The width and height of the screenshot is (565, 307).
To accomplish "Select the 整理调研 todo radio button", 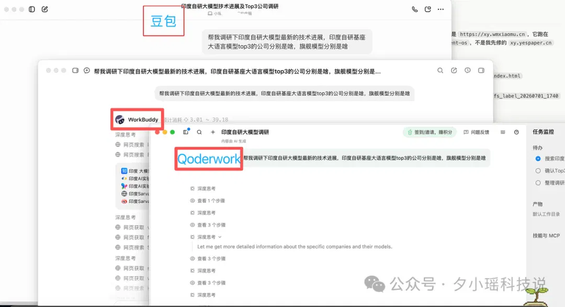I will coord(538,183).
